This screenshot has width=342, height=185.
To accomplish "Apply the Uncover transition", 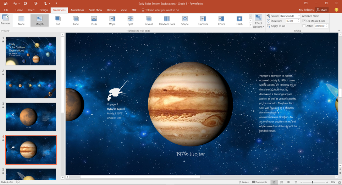I will click(x=203, y=21).
